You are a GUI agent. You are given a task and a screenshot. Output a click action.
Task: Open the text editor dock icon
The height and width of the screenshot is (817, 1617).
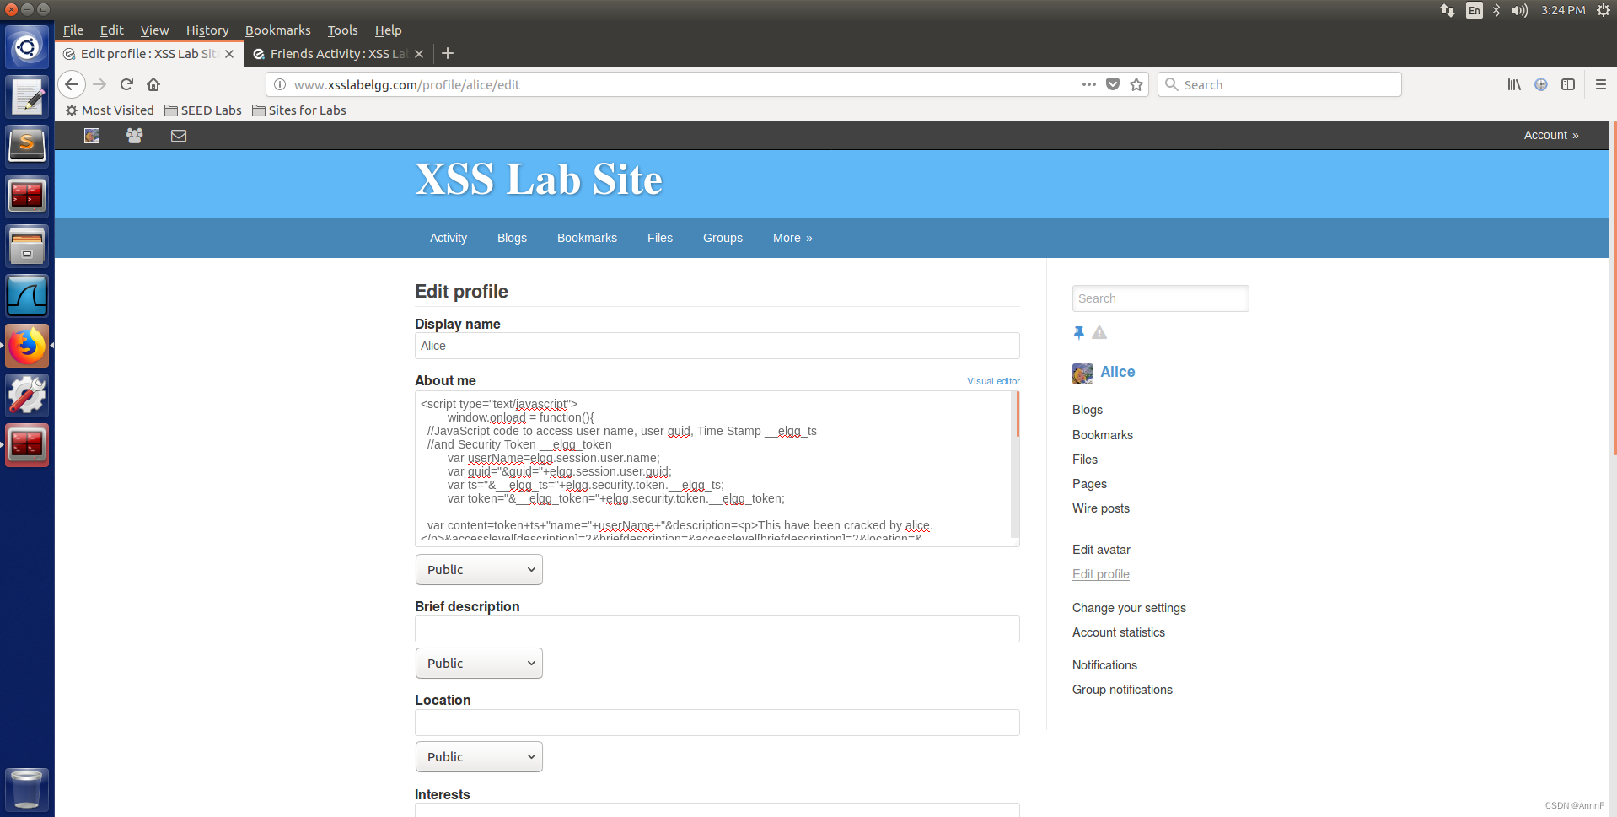(27, 97)
